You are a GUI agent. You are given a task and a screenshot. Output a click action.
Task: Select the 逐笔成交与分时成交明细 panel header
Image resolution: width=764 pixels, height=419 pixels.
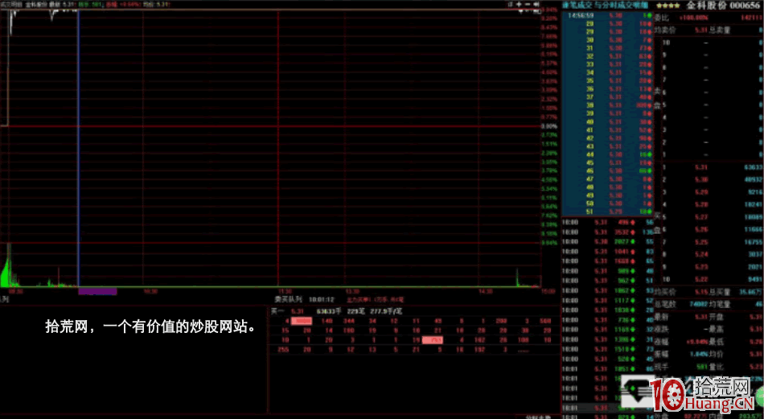[x=605, y=5]
